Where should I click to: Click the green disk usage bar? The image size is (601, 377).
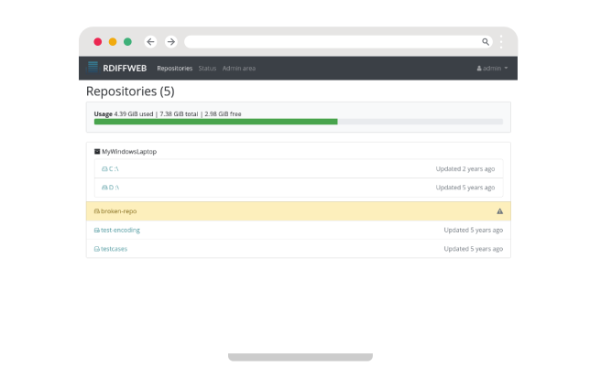pos(215,121)
